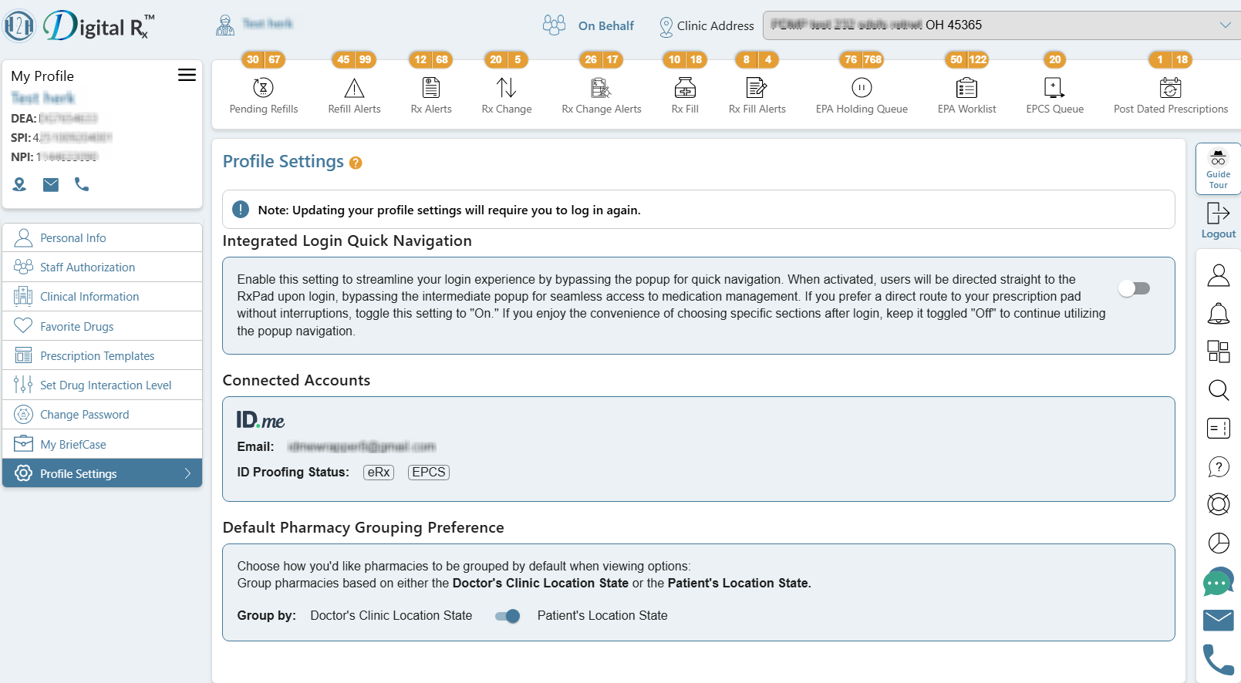1241x683 pixels.
Task: Open Prescription Templates menu item
Action: 103,356
